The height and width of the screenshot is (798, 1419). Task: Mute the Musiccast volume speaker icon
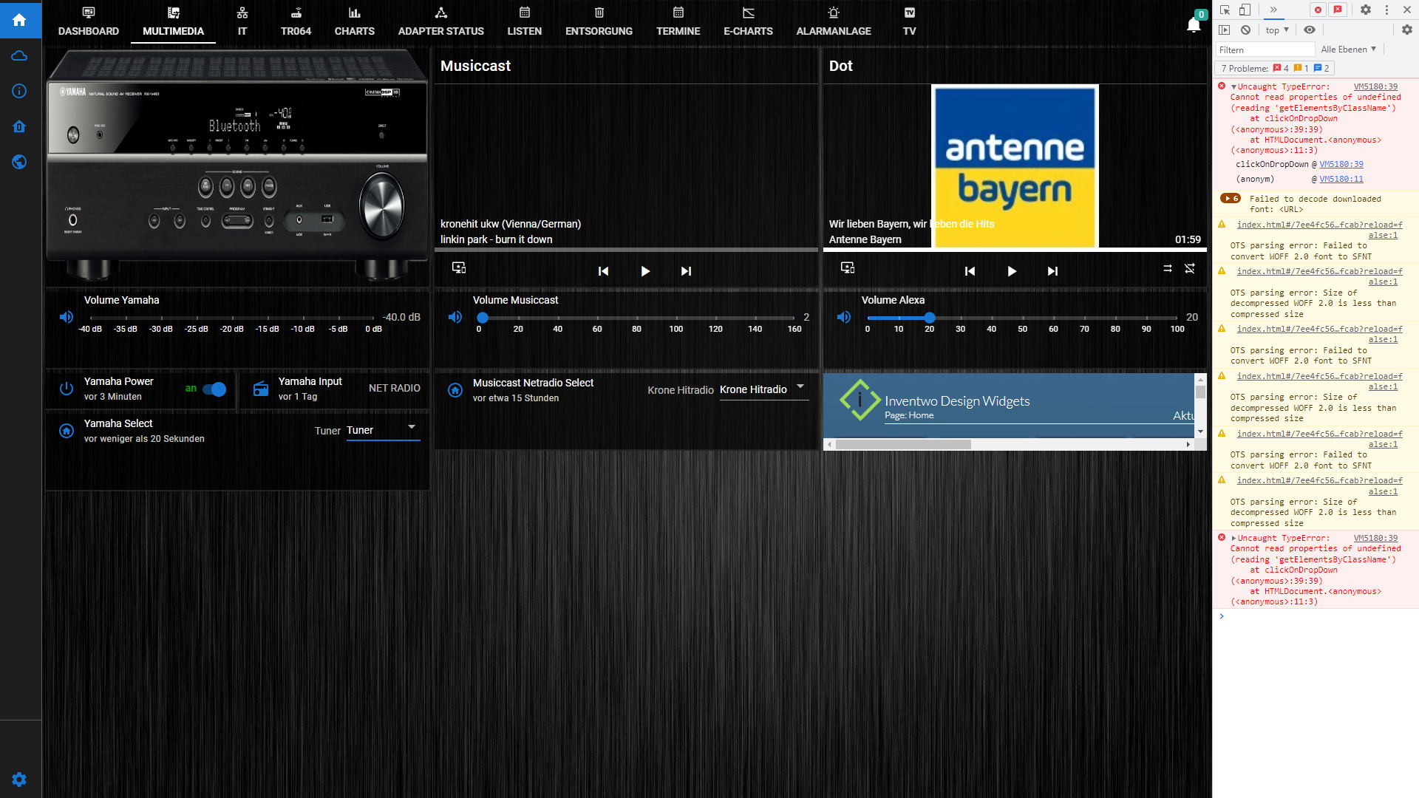point(455,317)
